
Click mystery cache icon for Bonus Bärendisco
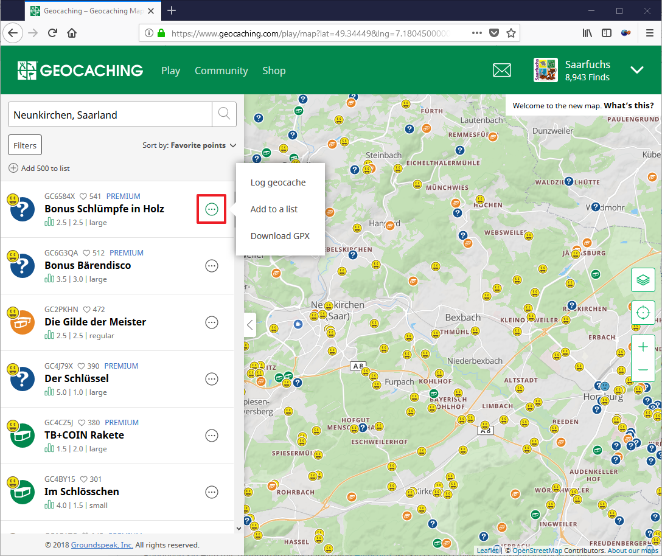tap(23, 266)
